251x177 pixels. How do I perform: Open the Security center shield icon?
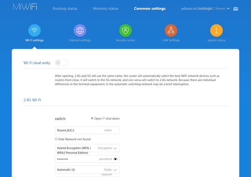(125, 31)
